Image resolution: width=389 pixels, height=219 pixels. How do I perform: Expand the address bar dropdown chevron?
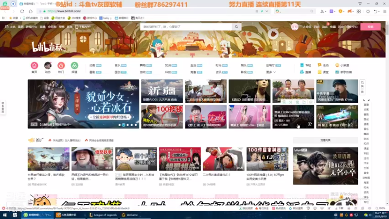(266, 11)
